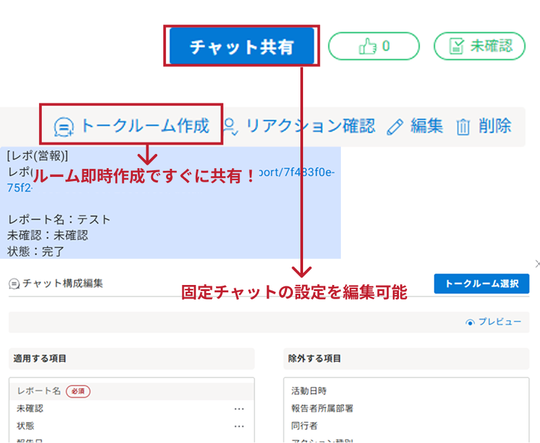Close the chat edit panel with X

(x=537, y=264)
